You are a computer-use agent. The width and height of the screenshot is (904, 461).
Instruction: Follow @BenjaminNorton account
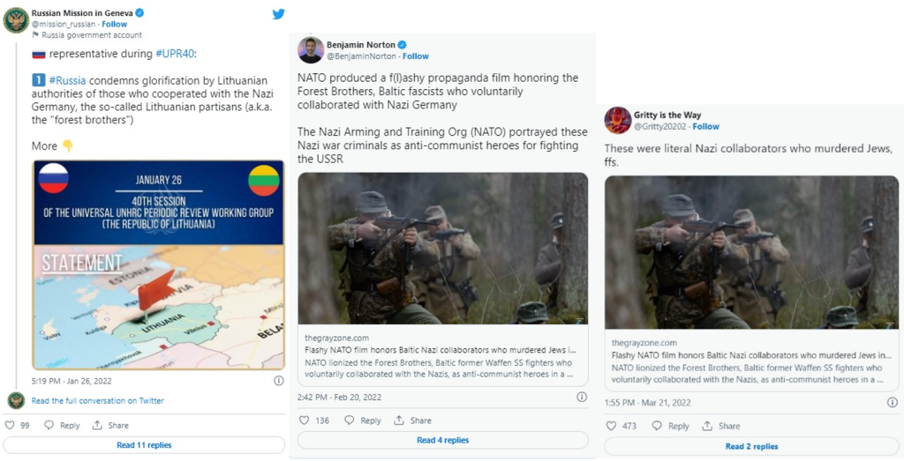click(x=416, y=56)
